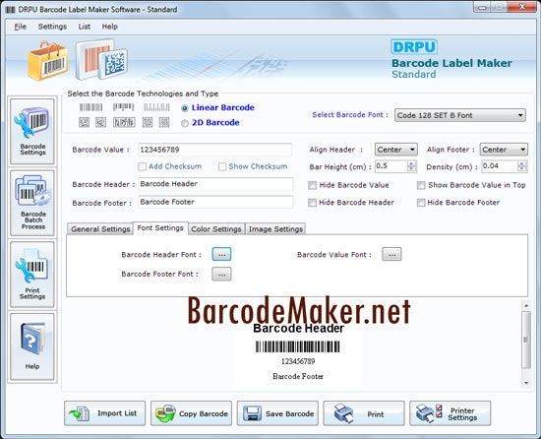The width and height of the screenshot is (541, 439).
Task: Open the File menu
Action: click(x=20, y=27)
